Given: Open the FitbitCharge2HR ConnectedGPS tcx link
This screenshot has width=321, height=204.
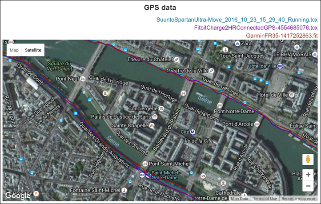Looking at the screenshot, I should coord(256,28).
